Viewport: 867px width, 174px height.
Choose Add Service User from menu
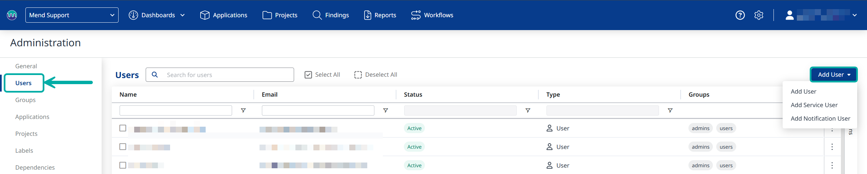(x=814, y=105)
